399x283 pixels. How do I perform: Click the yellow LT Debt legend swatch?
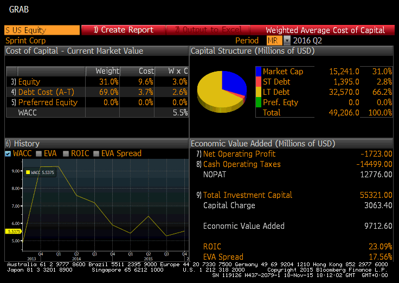coord(258,92)
